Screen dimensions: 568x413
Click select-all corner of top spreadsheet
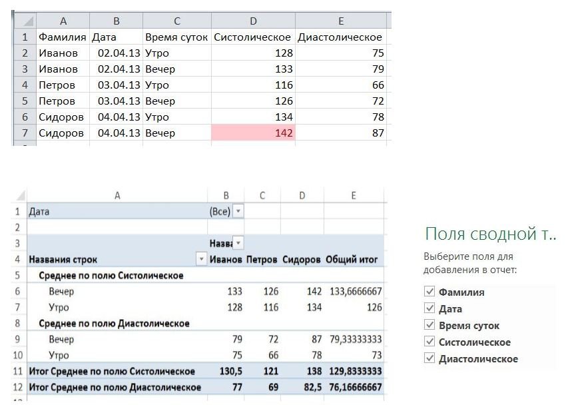[x=25, y=21]
